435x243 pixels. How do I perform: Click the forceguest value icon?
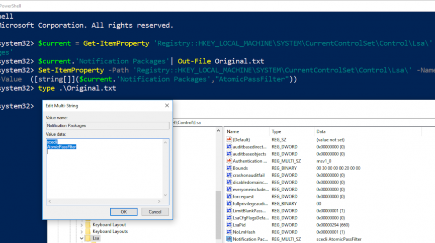click(x=229, y=197)
